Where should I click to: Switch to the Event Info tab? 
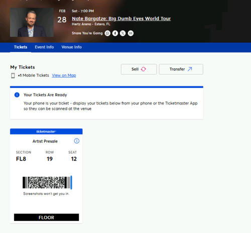coord(44,47)
